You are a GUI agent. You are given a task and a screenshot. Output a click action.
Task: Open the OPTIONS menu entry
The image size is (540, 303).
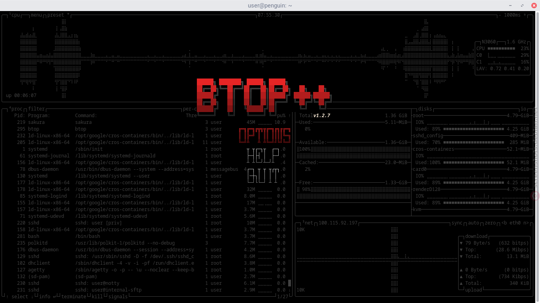(264, 135)
